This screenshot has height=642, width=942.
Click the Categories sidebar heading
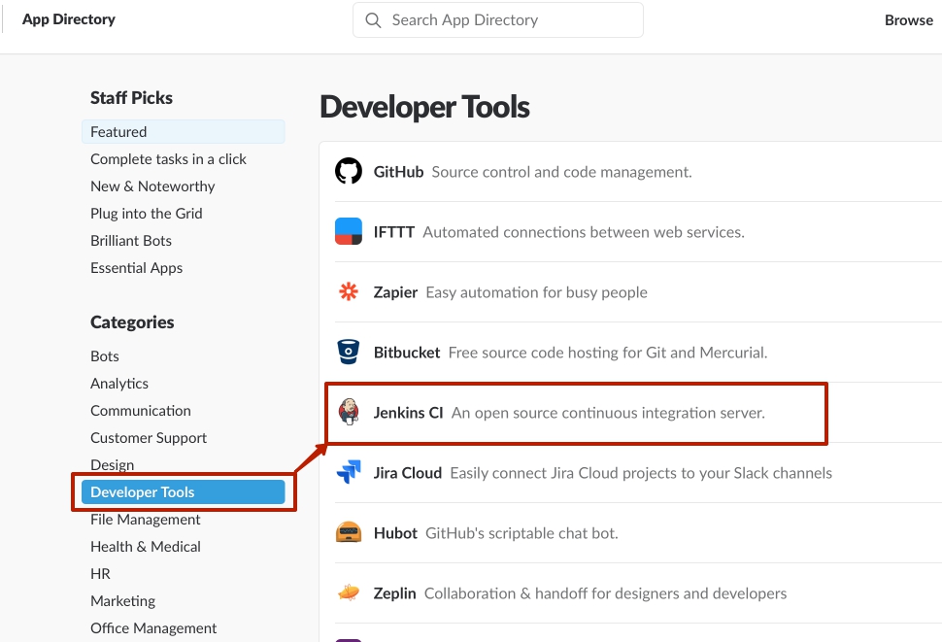click(132, 321)
